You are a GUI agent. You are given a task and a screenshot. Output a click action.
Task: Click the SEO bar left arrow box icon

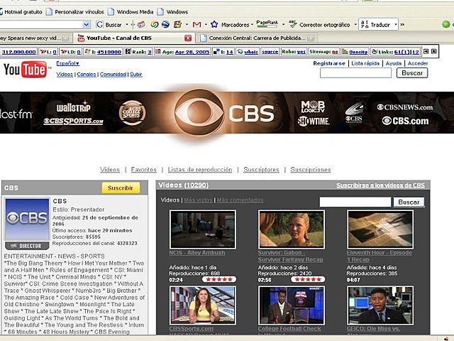426,51
